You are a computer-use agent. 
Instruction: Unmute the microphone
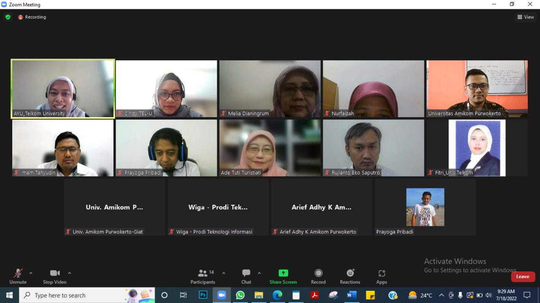tap(18, 273)
